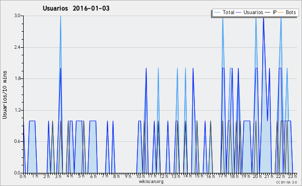Click the dark-blue peak near 21 h
The width and height of the screenshot is (302, 186).
tap(263, 19)
